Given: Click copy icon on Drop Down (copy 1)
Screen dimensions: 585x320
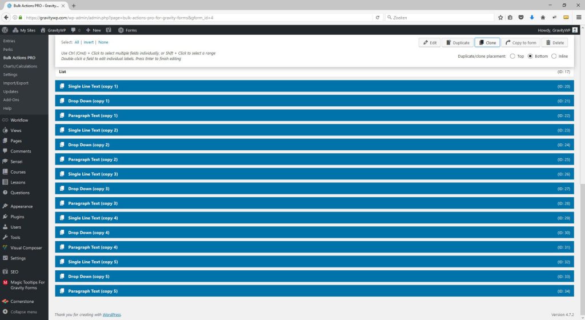Looking at the screenshot, I should [x=62, y=101].
